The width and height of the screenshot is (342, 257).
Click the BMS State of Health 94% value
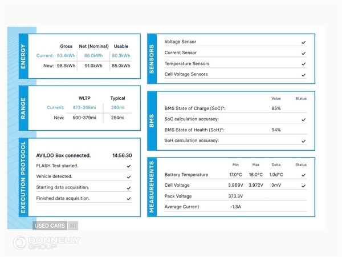coord(276,130)
